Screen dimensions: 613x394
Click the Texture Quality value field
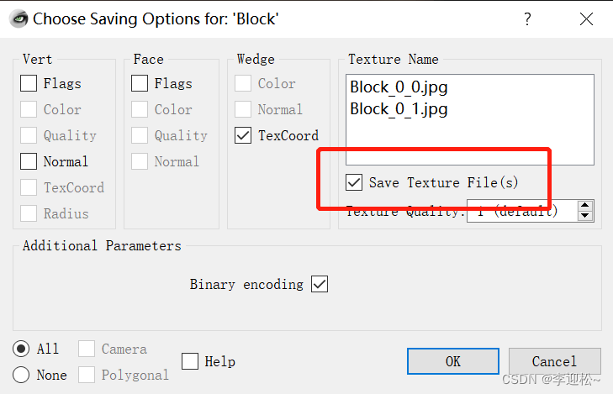(x=521, y=212)
